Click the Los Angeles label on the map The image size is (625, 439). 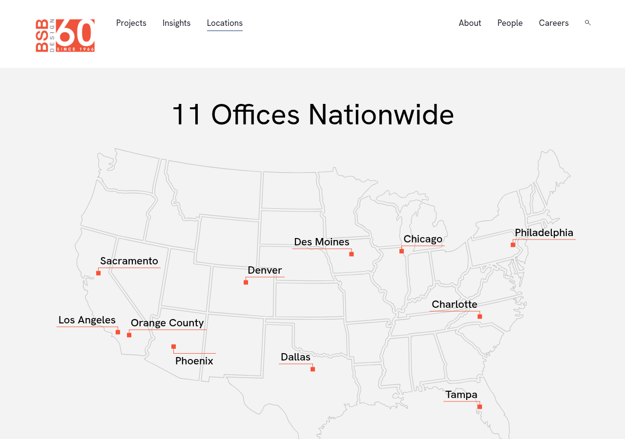click(x=87, y=320)
